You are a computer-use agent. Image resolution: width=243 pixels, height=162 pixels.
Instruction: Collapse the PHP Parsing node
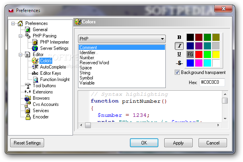[x=20, y=36]
